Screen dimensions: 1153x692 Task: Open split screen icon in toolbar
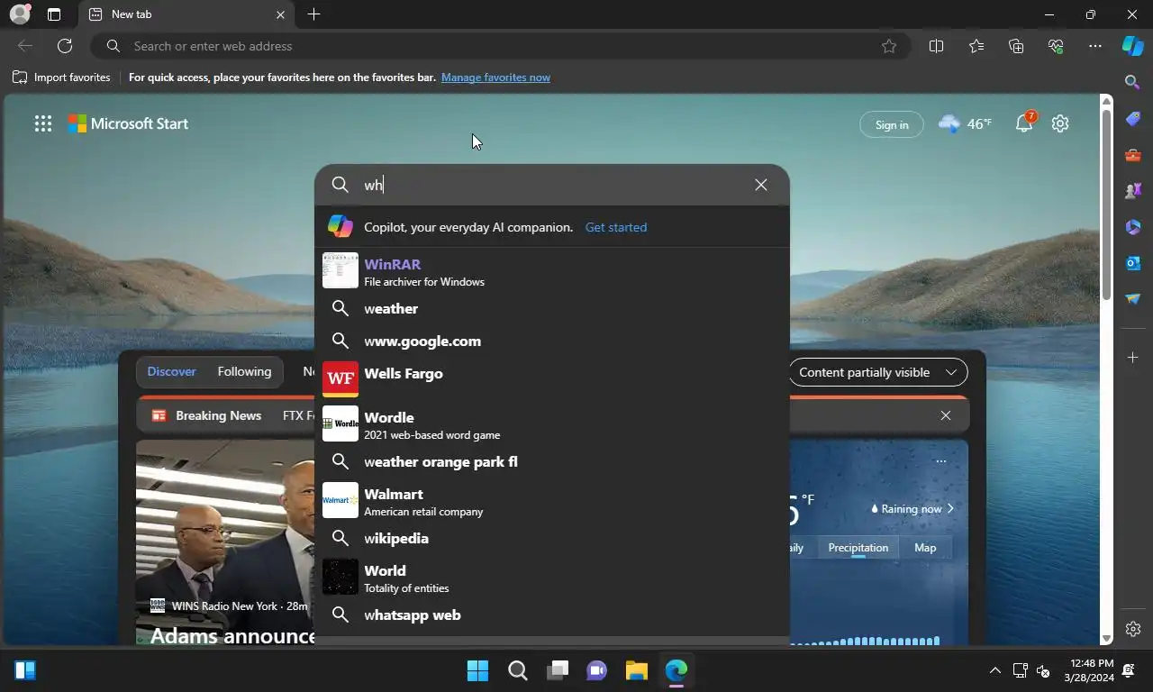pos(936,46)
